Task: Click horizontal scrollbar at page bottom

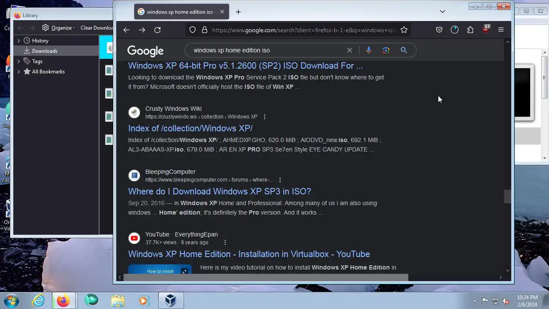Action: click(265, 278)
